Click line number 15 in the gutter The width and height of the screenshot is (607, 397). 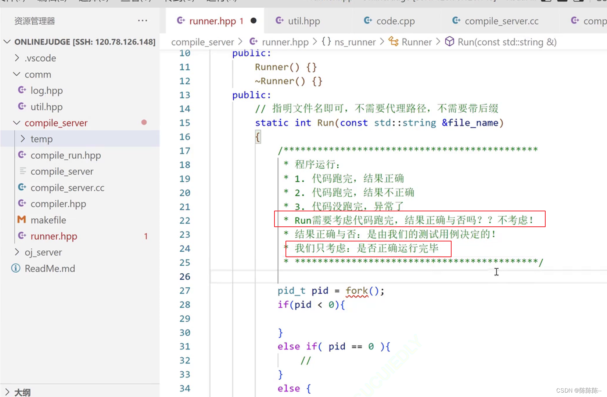pos(185,123)
